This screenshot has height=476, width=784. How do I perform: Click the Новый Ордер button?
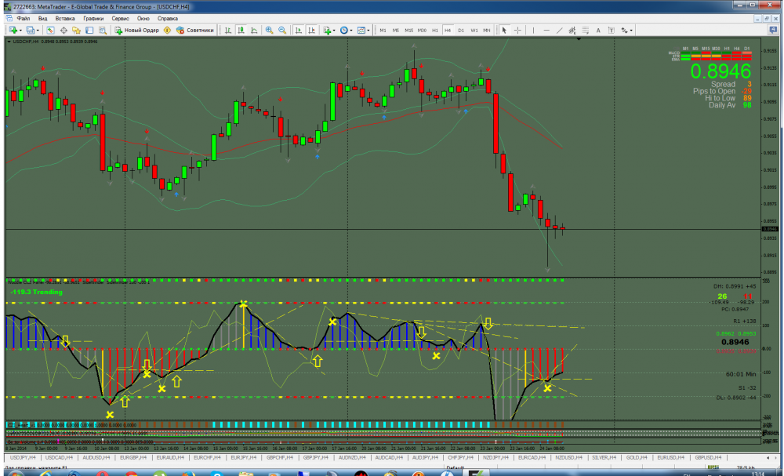coord(136,30)
